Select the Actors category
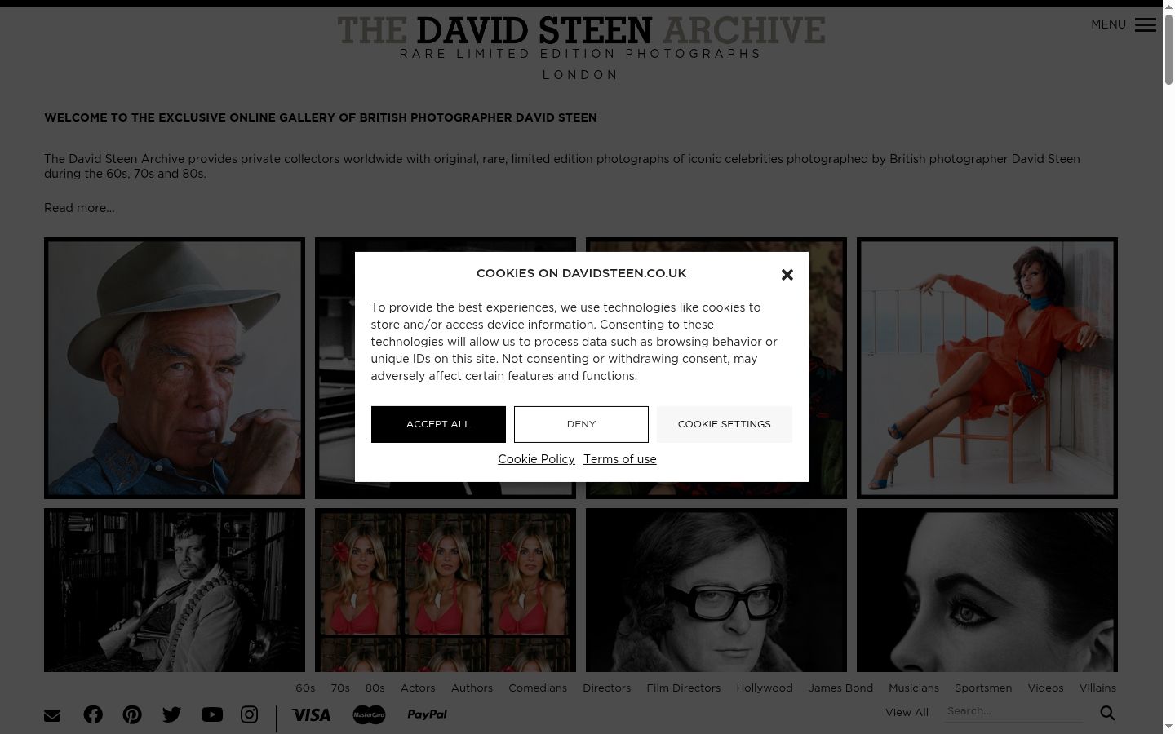 pos(418,688)
